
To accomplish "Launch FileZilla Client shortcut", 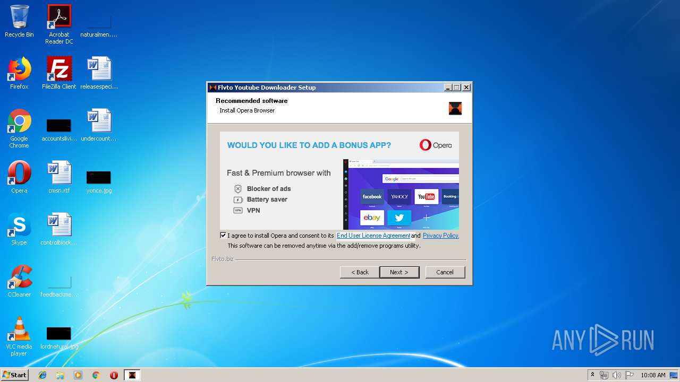I will [59, 73].
